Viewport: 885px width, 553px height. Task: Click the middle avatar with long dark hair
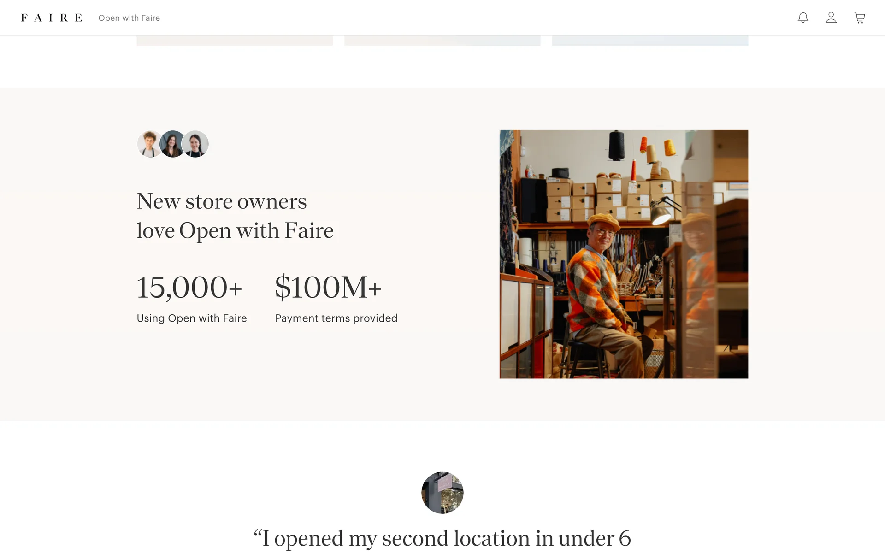click(x=173, y=144)
